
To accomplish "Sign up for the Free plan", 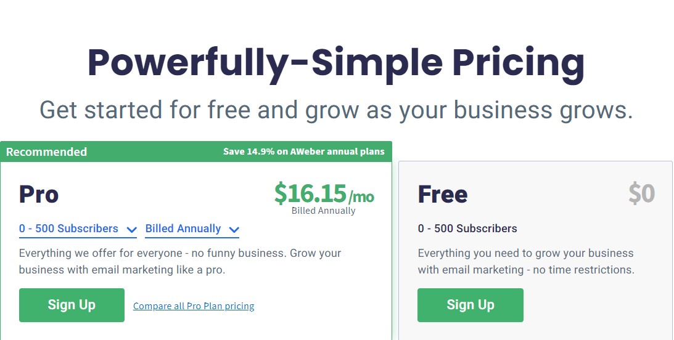I will pos(471,306).
